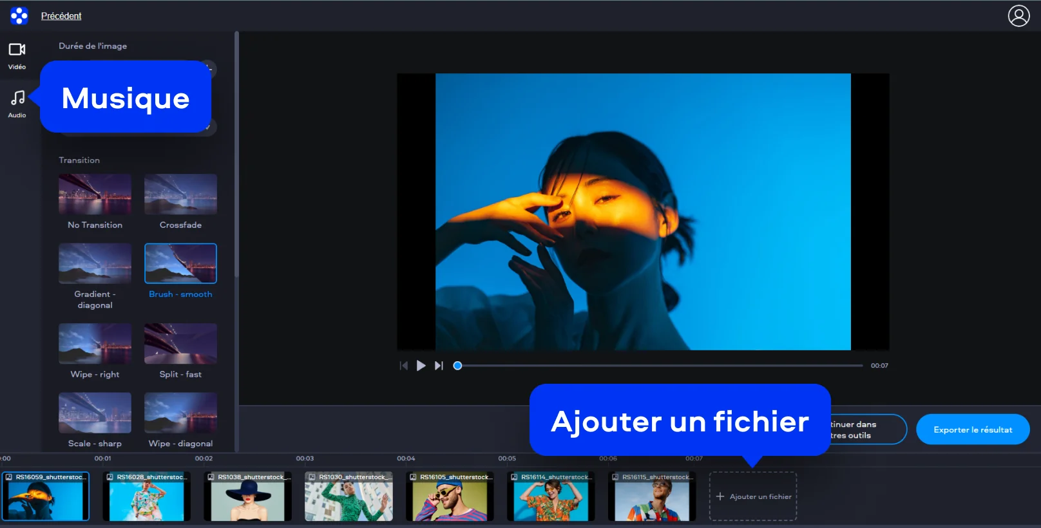Select RS16028_shutterstock clip in timeline
This screenshot has width=1041, height=528.
[x=147, y=498]
